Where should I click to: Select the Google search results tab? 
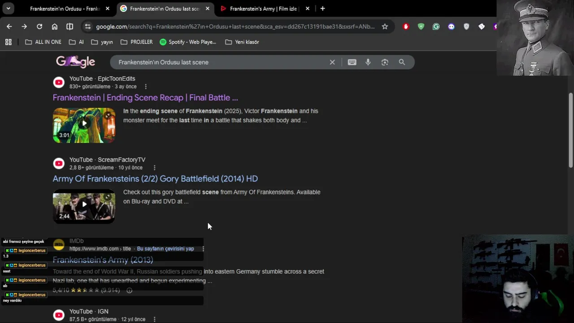(165, 9)
